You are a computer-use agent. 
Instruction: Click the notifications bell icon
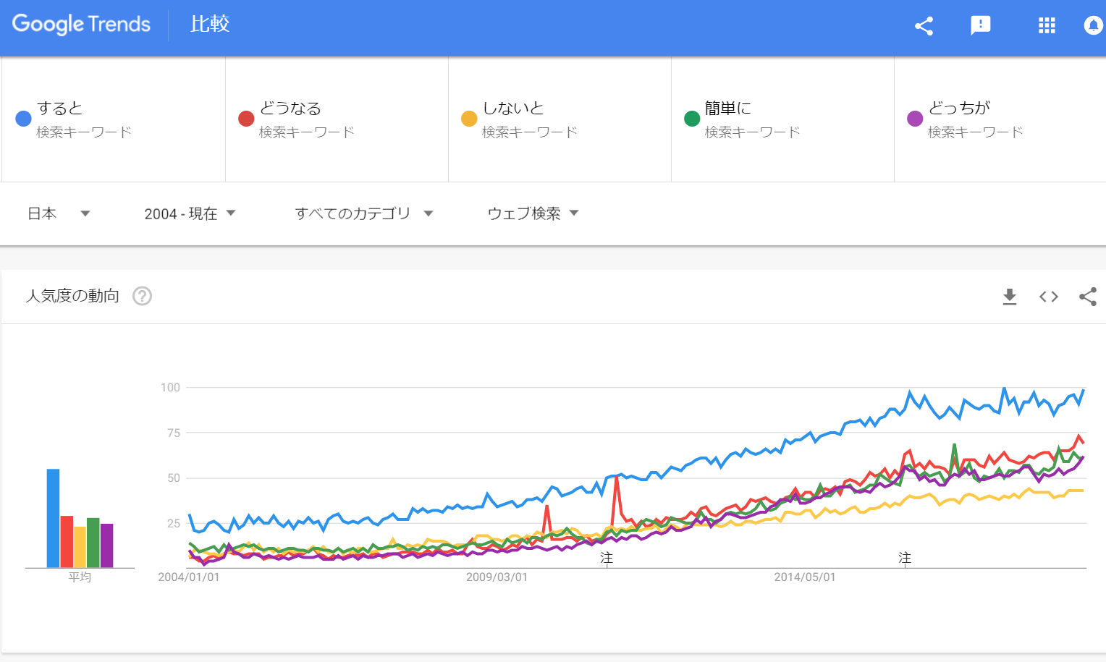pos(1093,26)
